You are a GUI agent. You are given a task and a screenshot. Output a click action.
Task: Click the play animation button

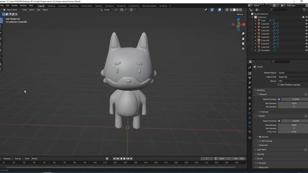pos(124,159)
